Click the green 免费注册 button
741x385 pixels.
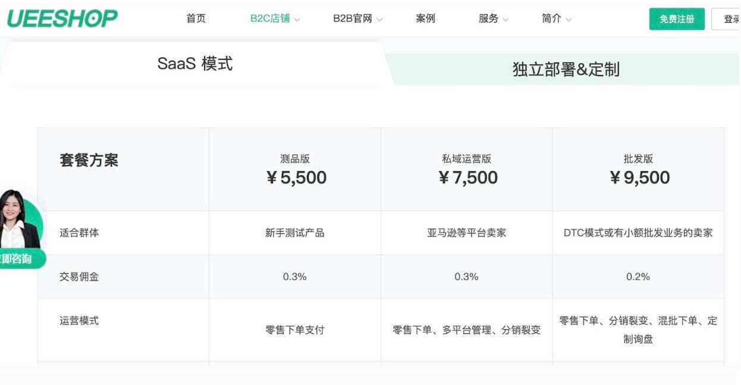[x=676, y=19]
